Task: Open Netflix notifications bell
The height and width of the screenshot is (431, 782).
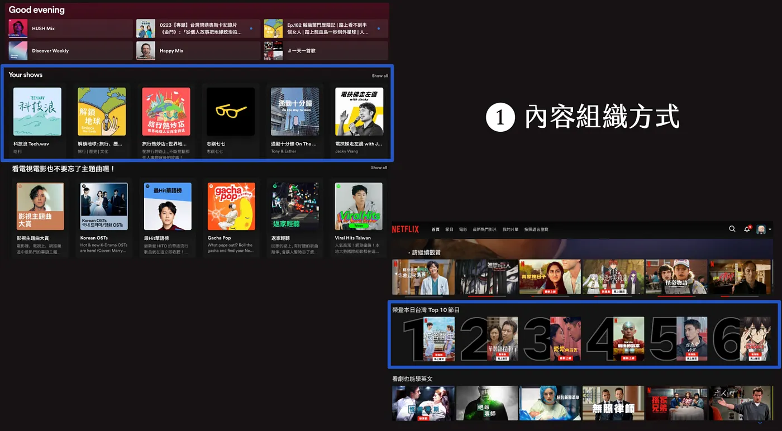Action: point(747,229)
